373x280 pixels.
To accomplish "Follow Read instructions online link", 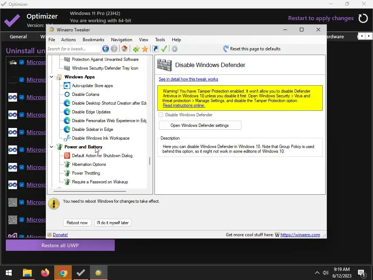I will (x=184, y=105).
